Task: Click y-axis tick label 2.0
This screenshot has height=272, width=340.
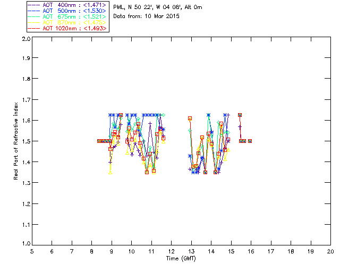Action: coord(26,39)
